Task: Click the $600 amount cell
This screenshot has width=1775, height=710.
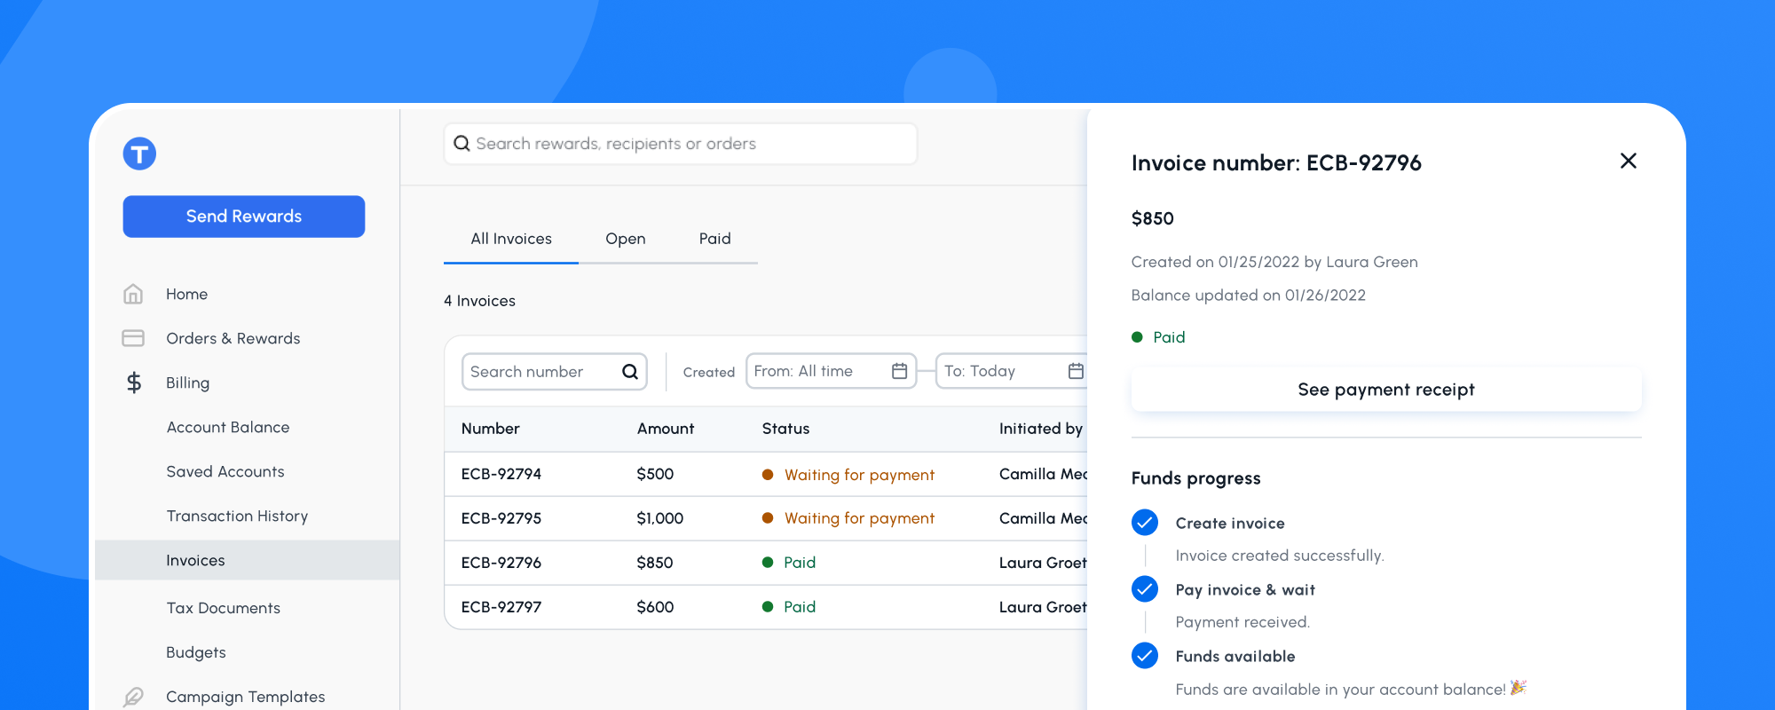Action: coord(655,607)
